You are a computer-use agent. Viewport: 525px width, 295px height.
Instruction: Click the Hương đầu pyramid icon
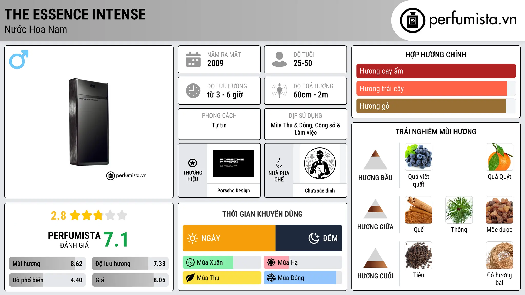coord(375,160)
